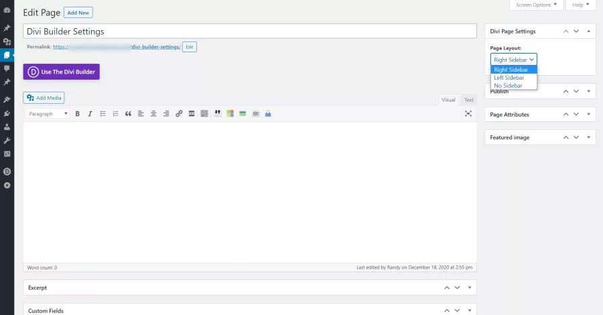Screen dimensions: 603x315
Task: Insert a numbered list
Action: (115, 113)
